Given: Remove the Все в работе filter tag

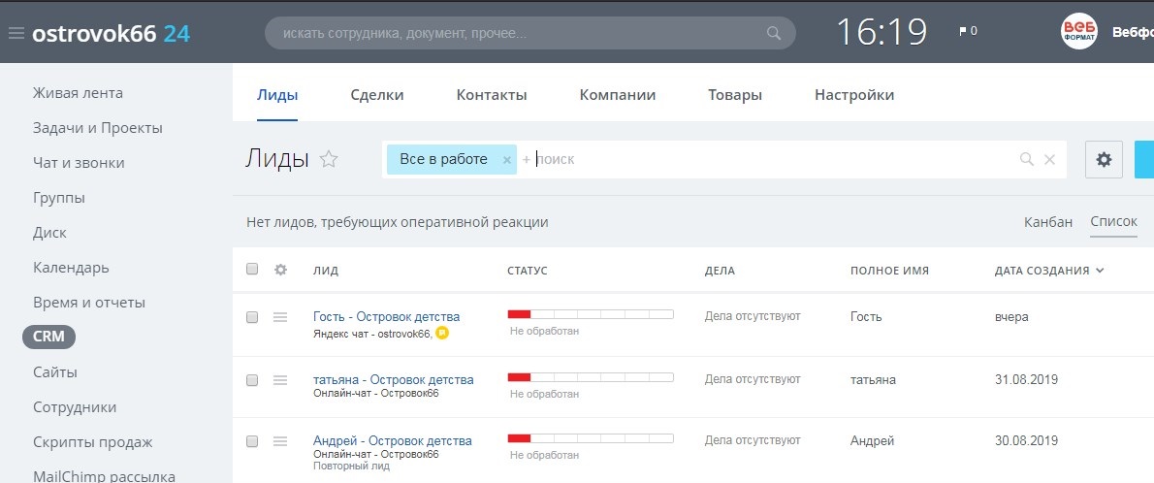Looking at the screenshot, I should click(506, 160).
